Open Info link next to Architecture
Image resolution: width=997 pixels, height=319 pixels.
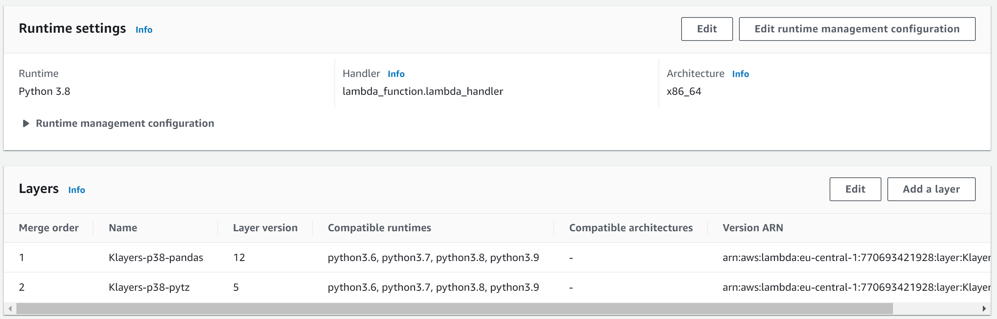(x=740, y=74)
